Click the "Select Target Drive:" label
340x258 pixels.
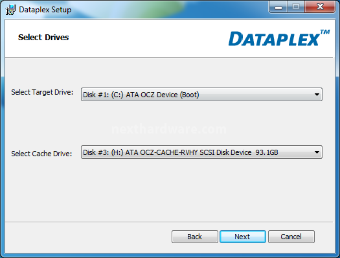tap(42, 92)
